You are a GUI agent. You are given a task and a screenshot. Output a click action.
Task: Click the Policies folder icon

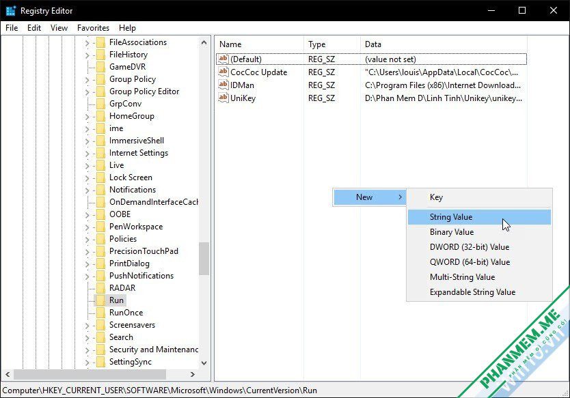pyautogui.click(x=100, y=239)
